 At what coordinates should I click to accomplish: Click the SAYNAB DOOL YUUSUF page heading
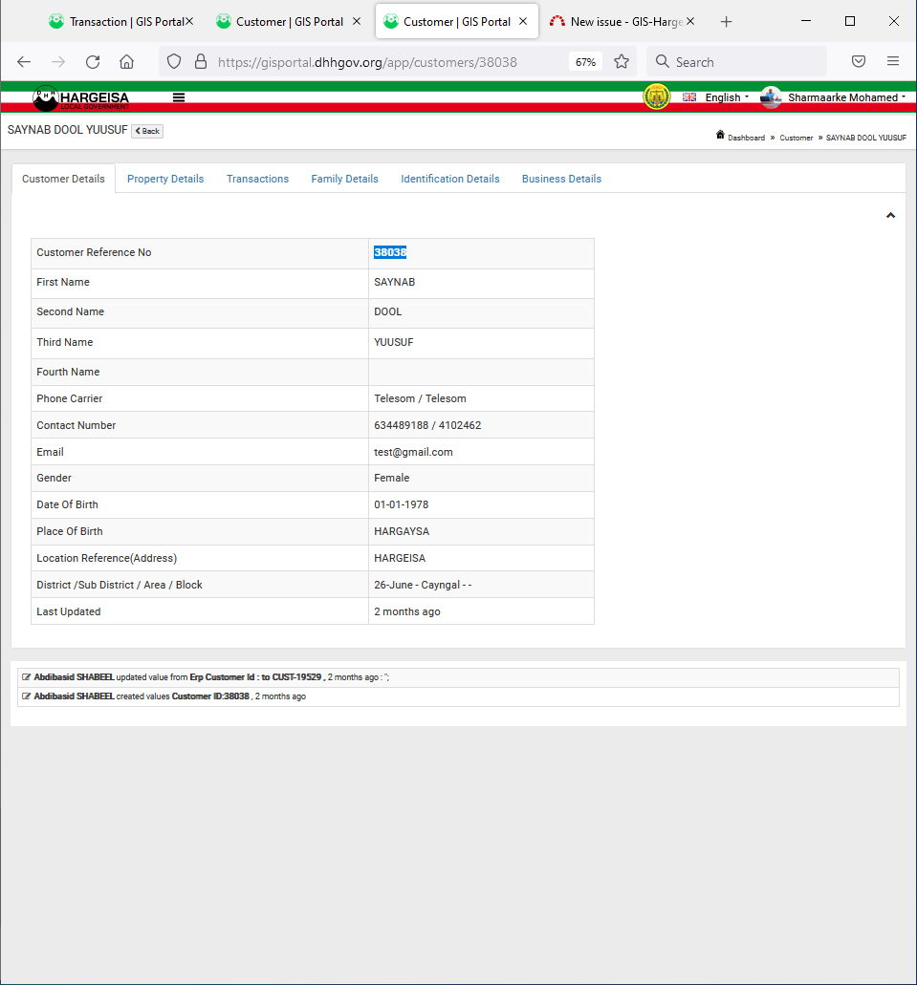tap(67, 130)
